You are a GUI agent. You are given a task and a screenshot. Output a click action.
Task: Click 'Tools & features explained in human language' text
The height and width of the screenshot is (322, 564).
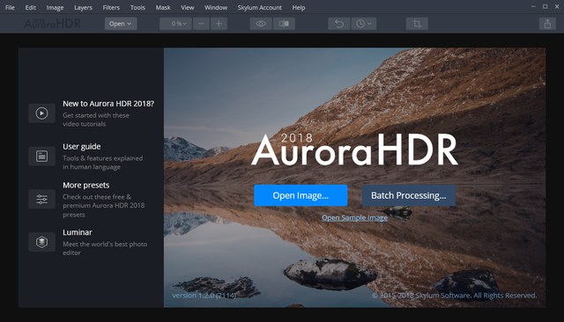102,163
